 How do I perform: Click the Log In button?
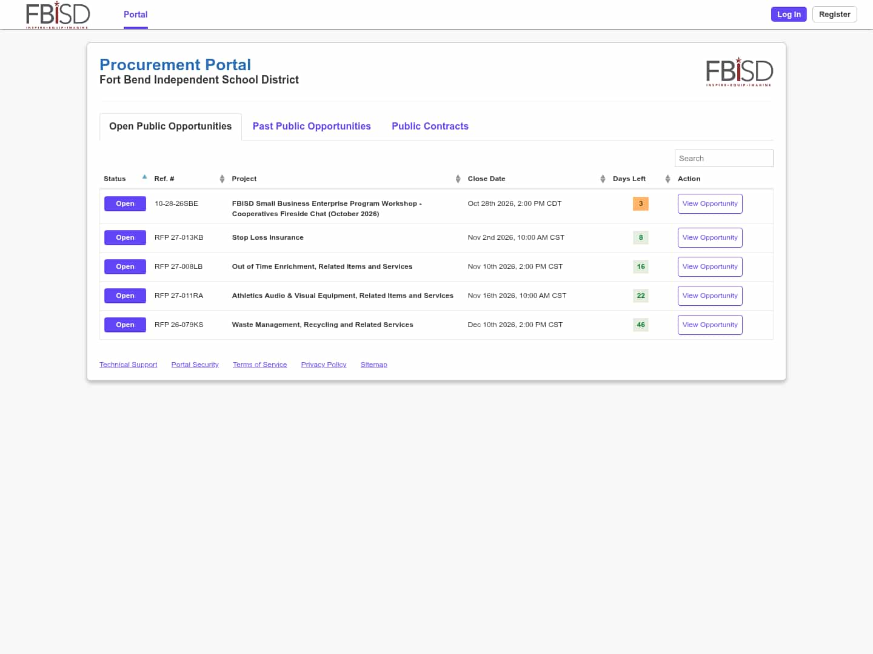(789, 14)
